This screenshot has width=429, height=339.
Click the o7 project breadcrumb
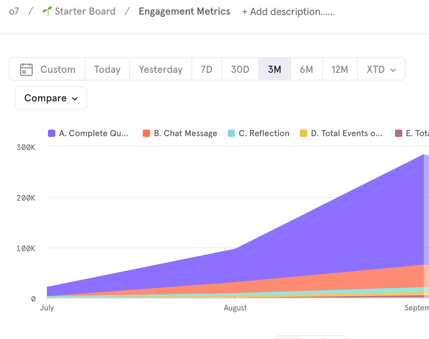(x=14, y=11)
